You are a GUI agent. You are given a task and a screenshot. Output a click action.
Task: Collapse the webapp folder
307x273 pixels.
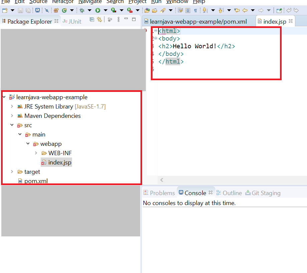point(28,144)
